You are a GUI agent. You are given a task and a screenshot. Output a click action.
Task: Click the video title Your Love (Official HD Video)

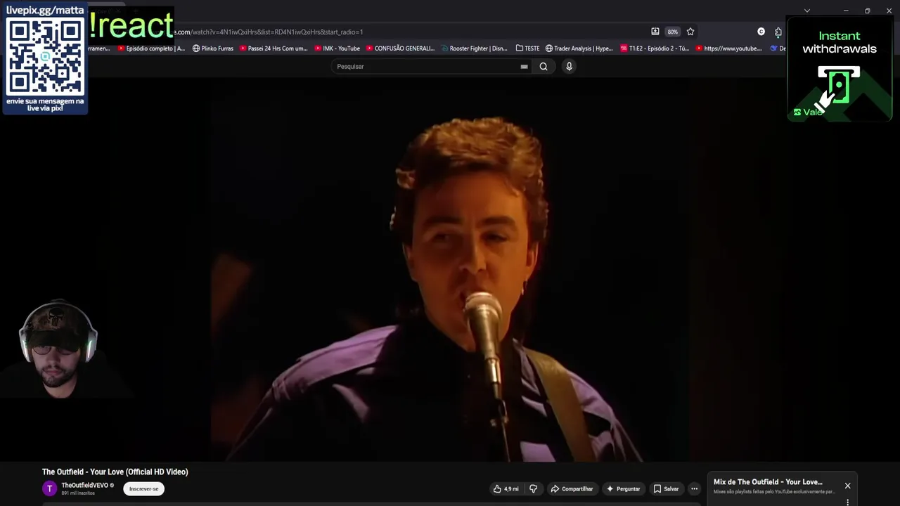pos(115,472)
